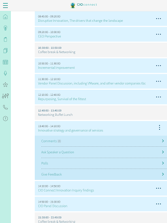The image size is (167, 223).
Task: Open the documents sidebar icon
Action: pyautogui.click(x=5, y=51)
